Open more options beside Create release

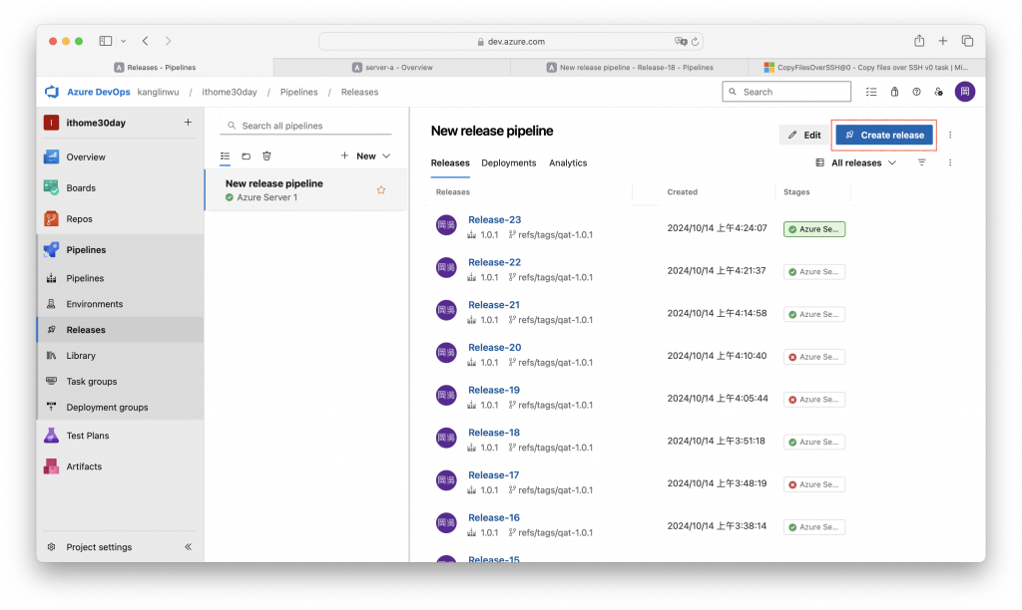pos(950,135)
